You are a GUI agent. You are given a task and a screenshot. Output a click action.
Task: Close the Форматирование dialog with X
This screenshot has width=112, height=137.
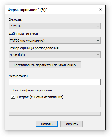[101, 10]
